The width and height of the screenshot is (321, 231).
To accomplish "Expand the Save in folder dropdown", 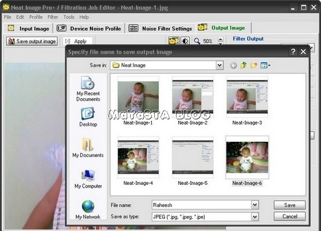I will point(220,65).
